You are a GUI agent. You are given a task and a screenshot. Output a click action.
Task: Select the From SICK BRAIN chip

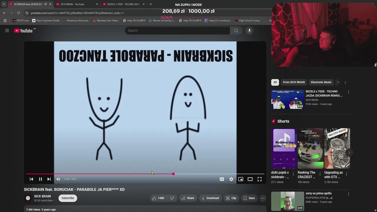coord(294,82)
